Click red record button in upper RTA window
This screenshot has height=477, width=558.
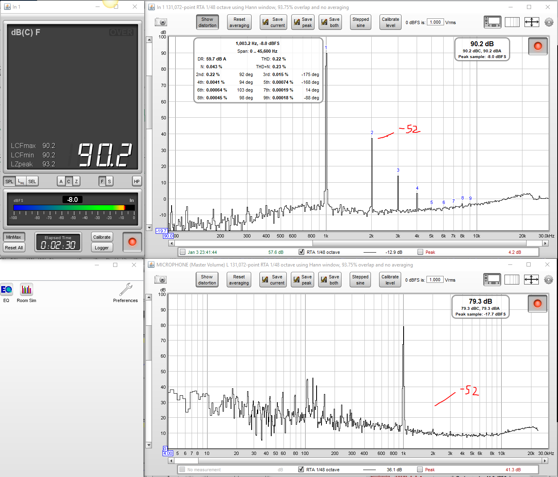click(x=538, y=46)
